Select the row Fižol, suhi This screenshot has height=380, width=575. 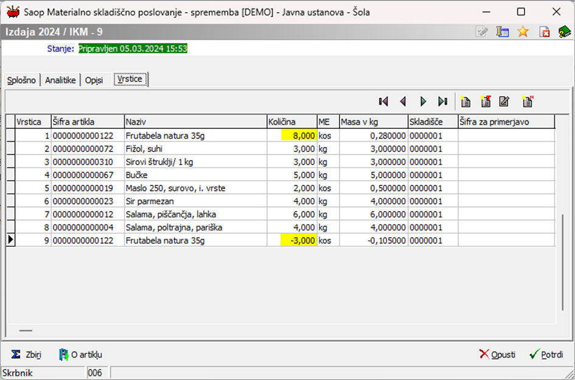pos(281,149)
